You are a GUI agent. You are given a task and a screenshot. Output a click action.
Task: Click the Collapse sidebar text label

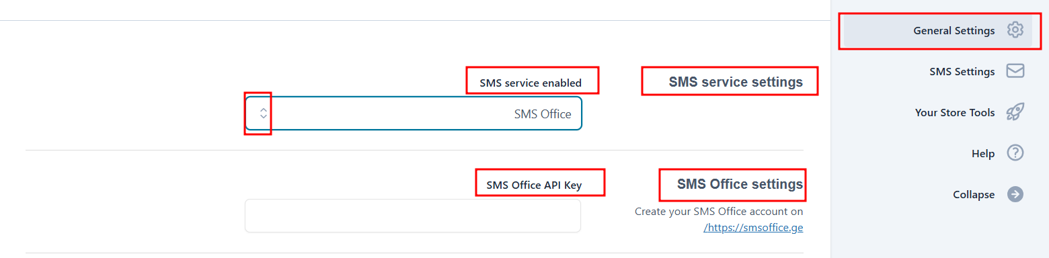tap(974, 195)
